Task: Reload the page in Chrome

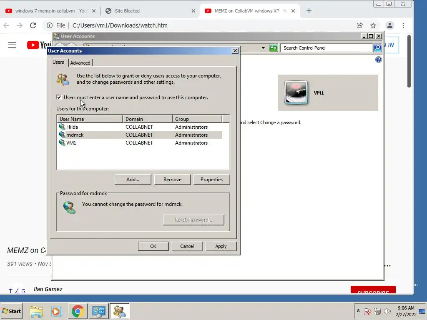Action: [x=33, y=25]
